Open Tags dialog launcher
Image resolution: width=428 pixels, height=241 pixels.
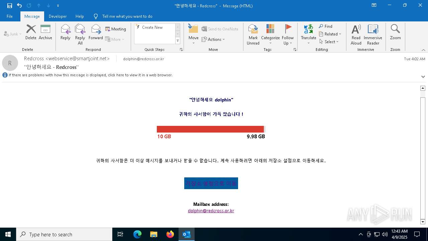click(x=295, y=50)
